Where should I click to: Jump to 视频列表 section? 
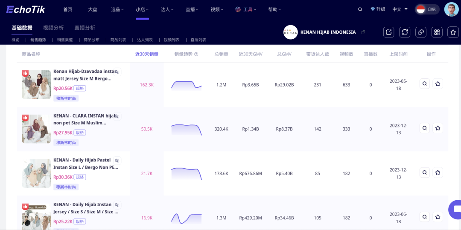coord(172,40)
